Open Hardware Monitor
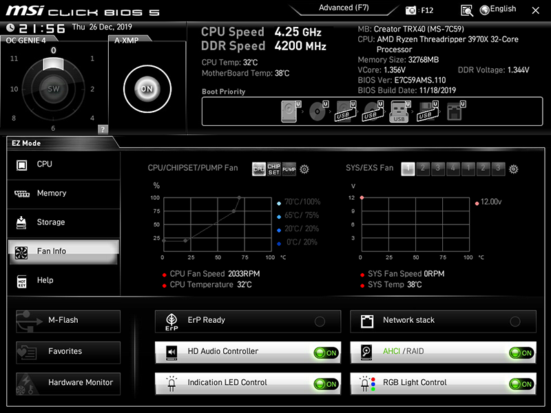Screen dimensions: 551x413 pos(68,384)
